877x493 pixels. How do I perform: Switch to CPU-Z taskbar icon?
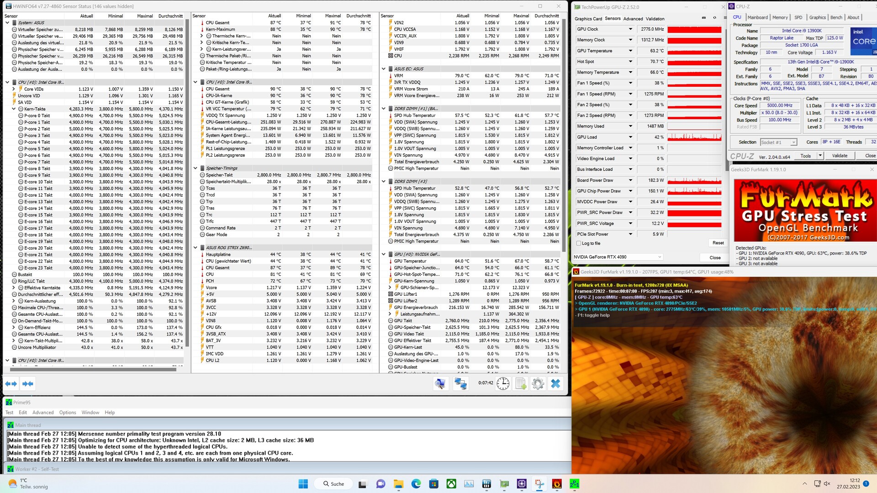(522, 484)
